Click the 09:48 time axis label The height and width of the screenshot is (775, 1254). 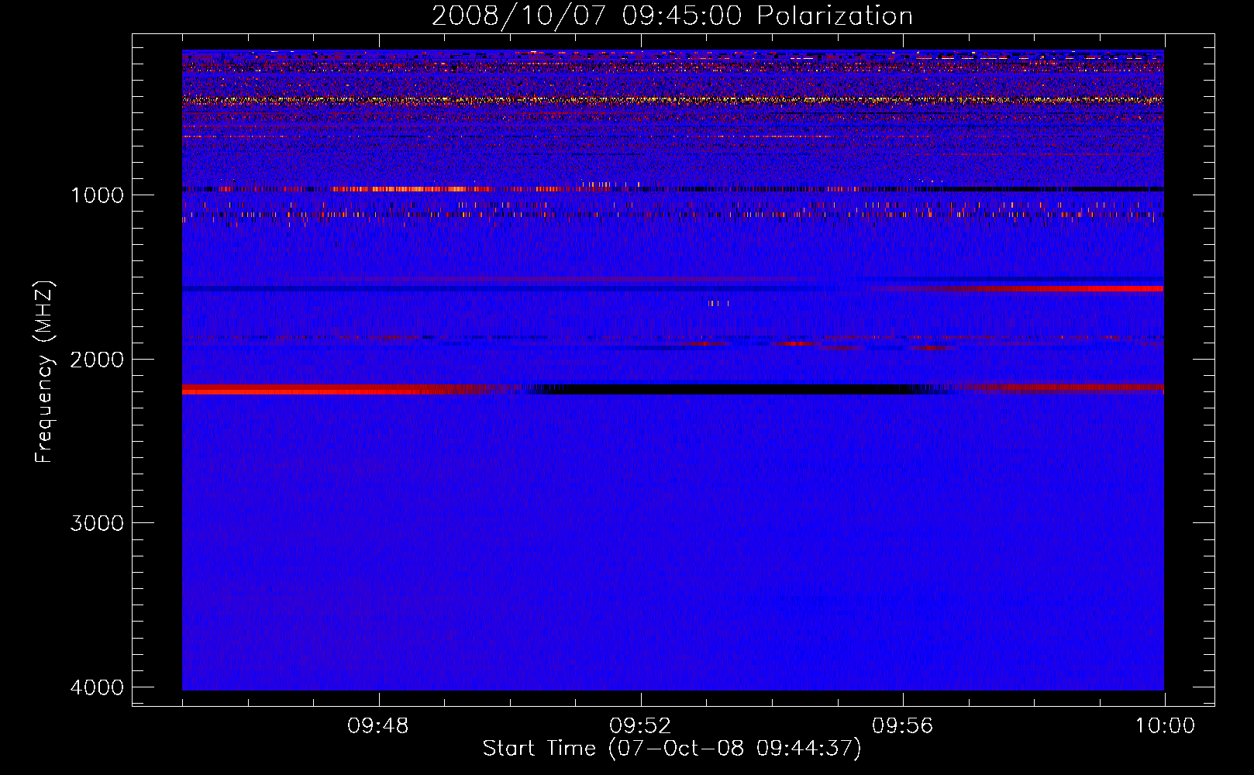click(378, 726)
